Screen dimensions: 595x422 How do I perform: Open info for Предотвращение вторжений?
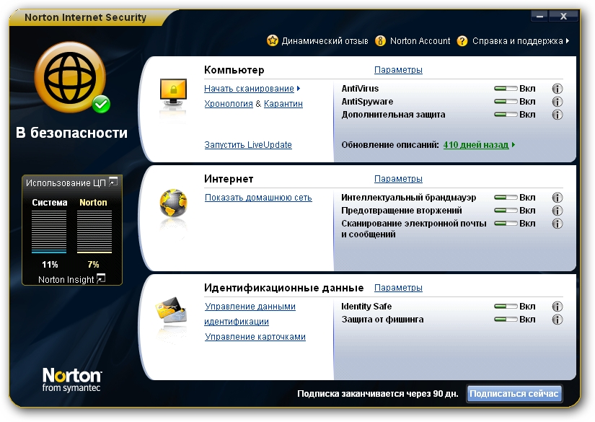tap(557, 211)
